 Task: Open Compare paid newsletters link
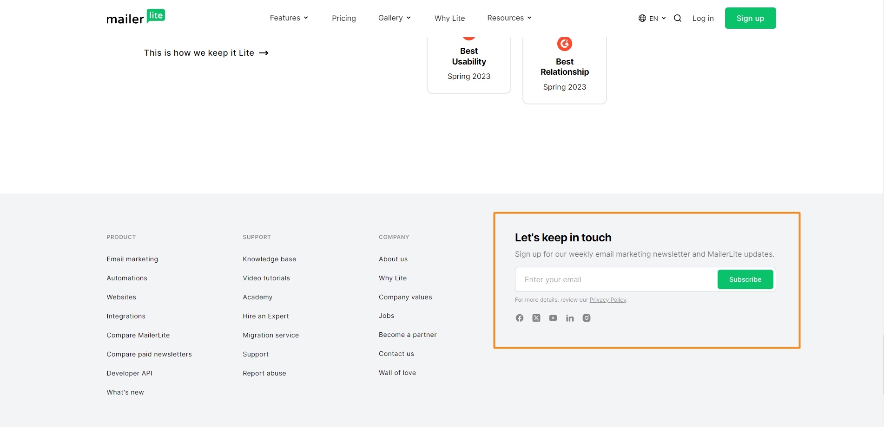pos(149,354)
